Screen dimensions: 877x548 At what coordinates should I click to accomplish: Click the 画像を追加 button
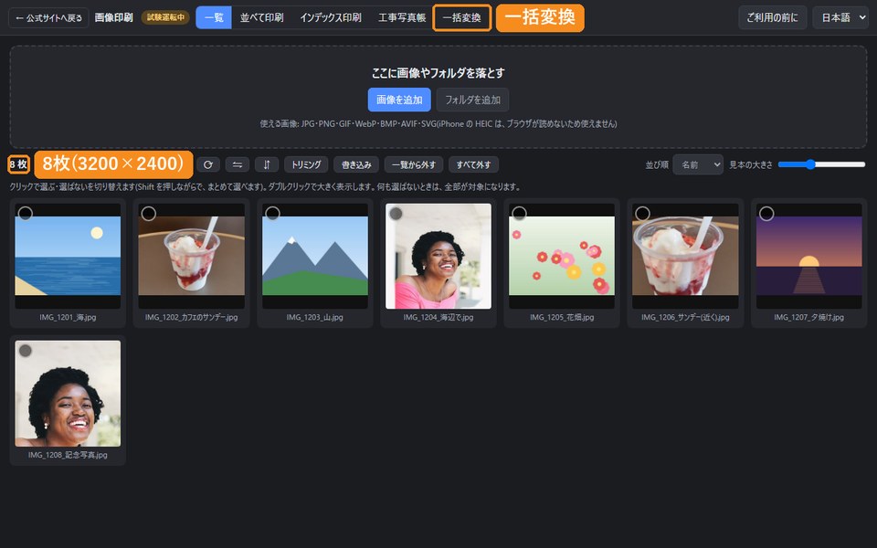(399, 100)
